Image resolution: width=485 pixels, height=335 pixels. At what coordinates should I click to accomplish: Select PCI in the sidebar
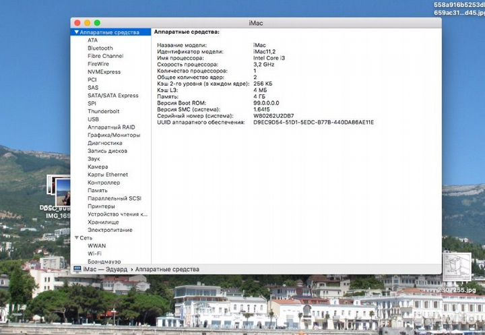pyautogui.click(x=92, y=80)
